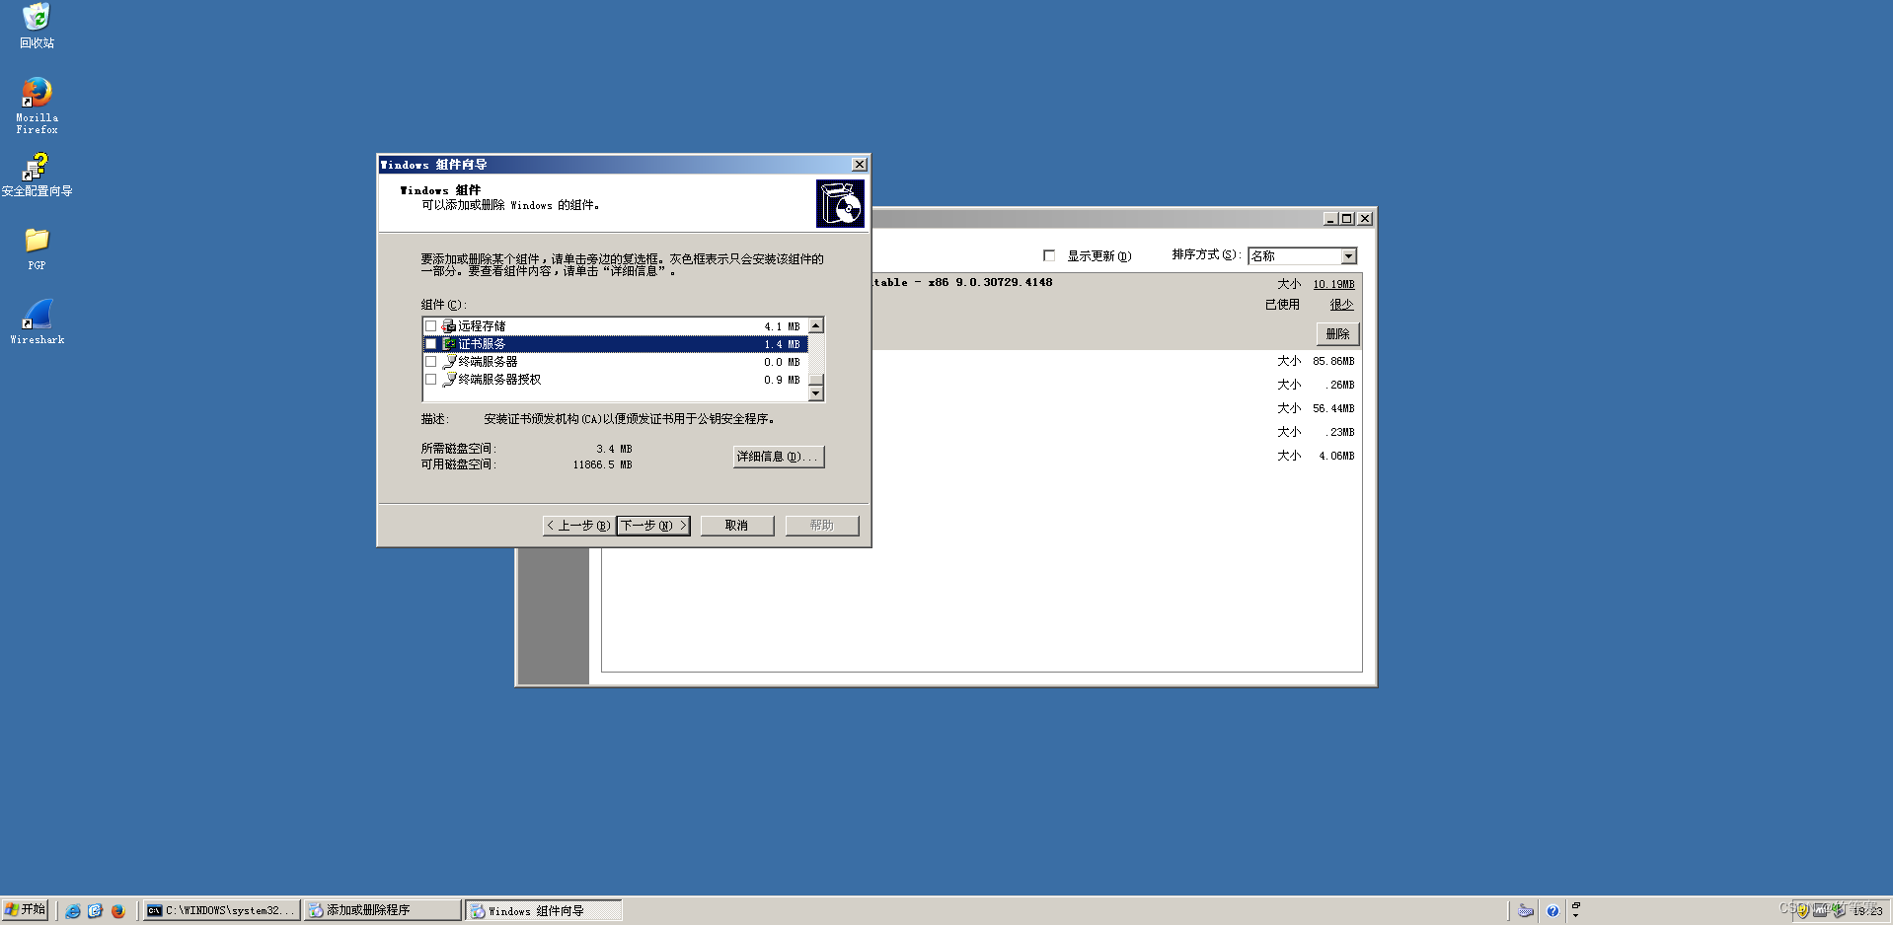Image resolution: width=1893 pixels, height=925 pixels.
Task: Select the Wireshark desktop shortcut
Action: click(37, 322)
